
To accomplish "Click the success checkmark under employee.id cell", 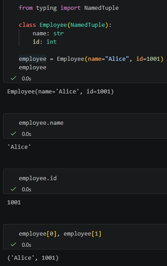I will click(13, 189).
